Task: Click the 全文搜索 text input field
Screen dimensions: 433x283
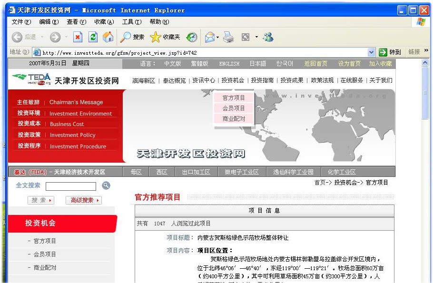Action: 71,186
